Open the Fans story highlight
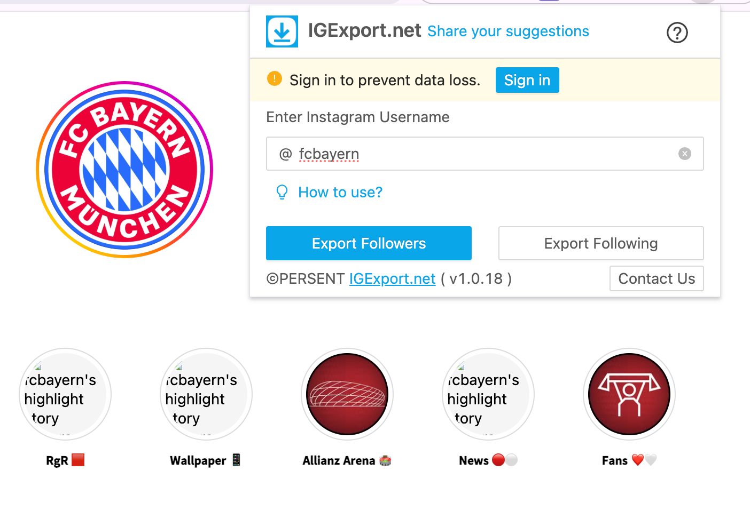The height and width of the screenshot is (511, 750). click(629, 394)
